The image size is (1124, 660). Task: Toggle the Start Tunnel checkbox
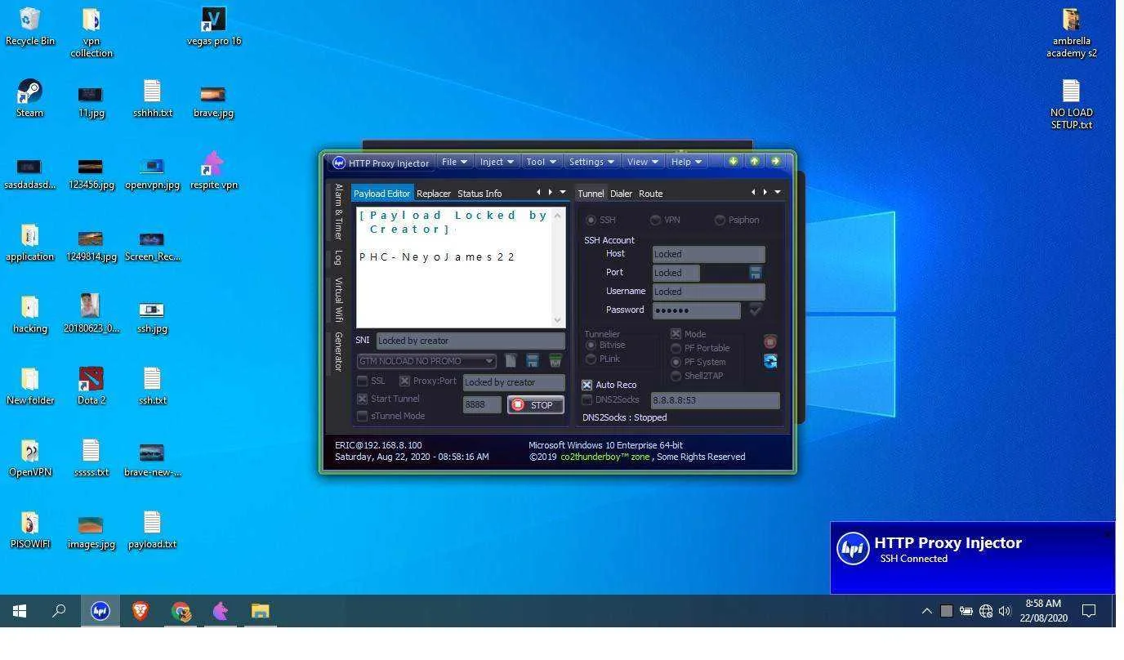pyautogui.click(x=362, y=399)
